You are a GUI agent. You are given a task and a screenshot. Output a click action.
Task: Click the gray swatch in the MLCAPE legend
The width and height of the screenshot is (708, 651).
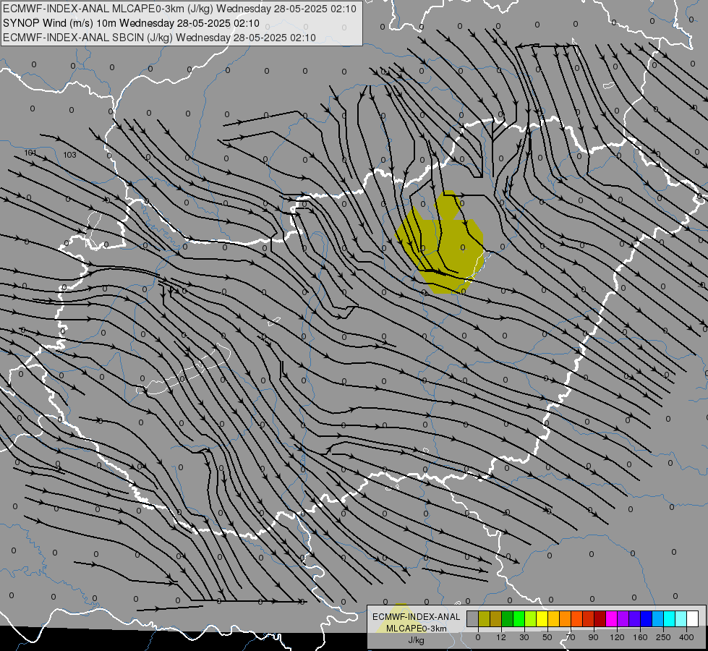(473, 618)
